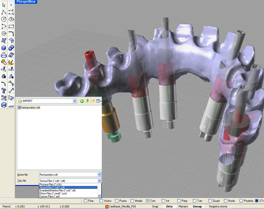Pick the control point Curve tool

click(x=11, y=12)
